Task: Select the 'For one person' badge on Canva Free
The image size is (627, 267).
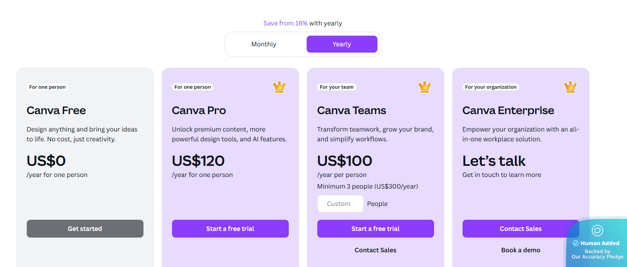Action: pos(47,87)
